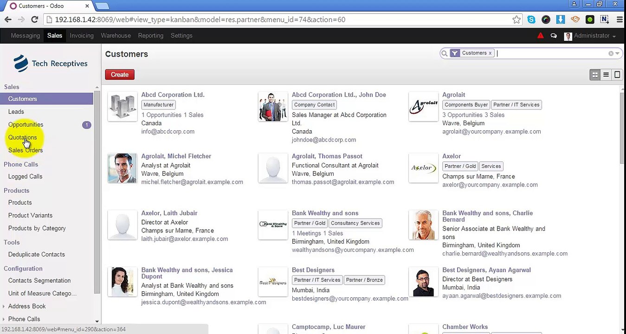Image resolution: width=626 pixels, height=334 pixels.
Task: Open the Invoicing menu
Action: [x=82, y=36]
